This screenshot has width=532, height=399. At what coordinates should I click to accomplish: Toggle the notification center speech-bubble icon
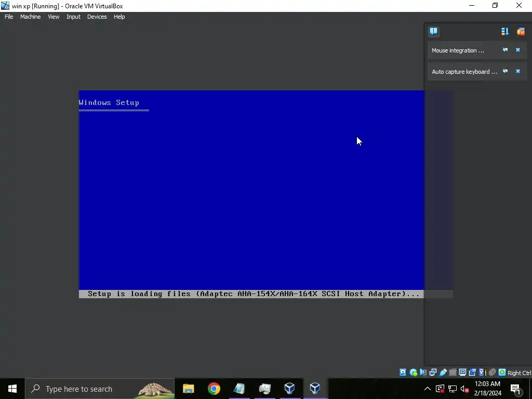(434, 32)
